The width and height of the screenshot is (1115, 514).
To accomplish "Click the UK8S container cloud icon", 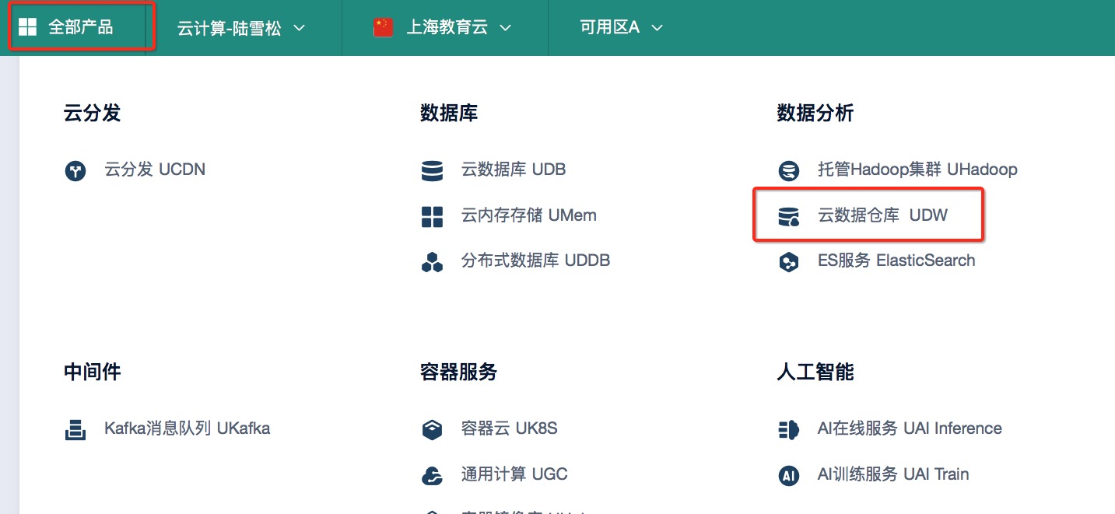I will coord(432,429).
